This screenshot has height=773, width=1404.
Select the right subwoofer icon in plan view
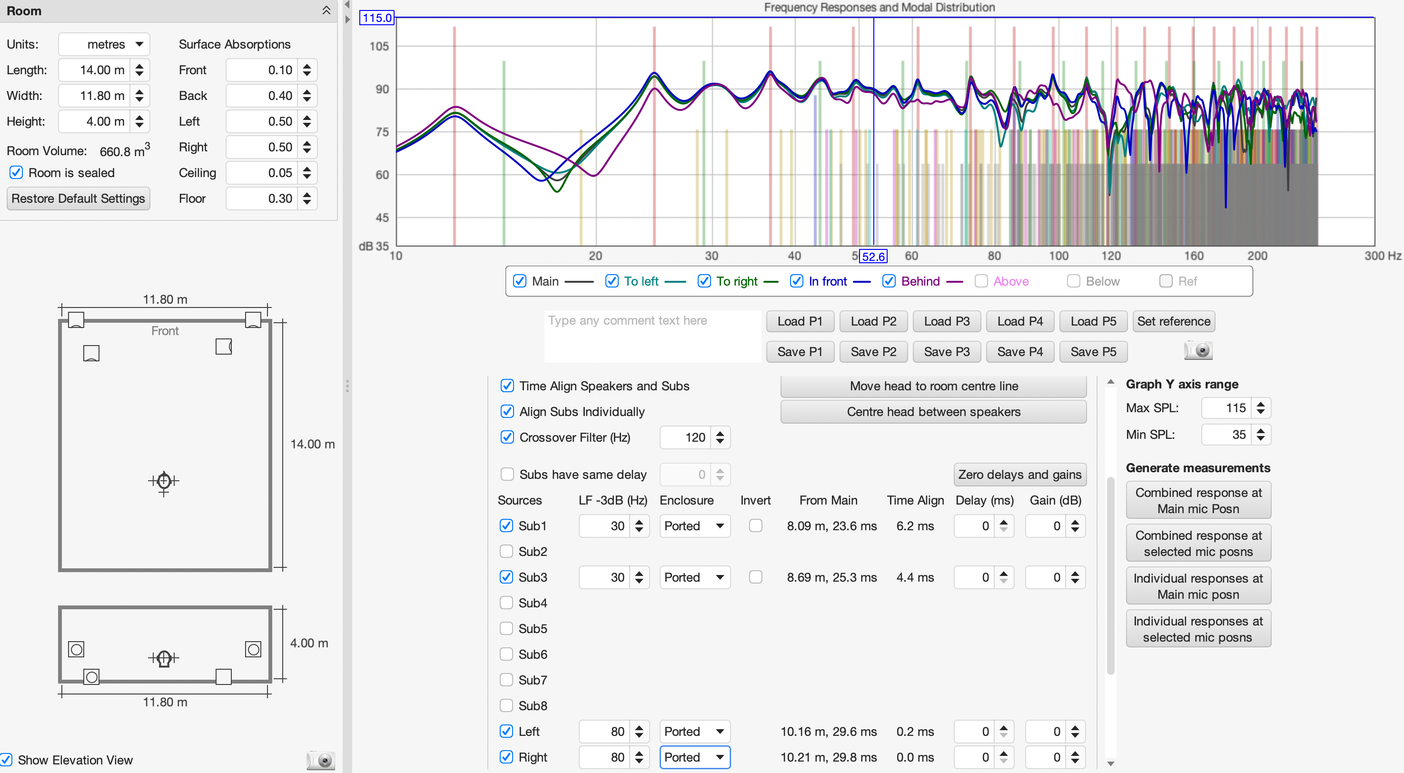[x=224, y=346]
